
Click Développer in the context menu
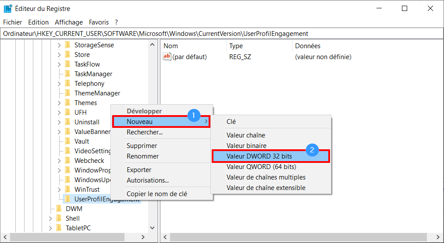pos(161,111)
